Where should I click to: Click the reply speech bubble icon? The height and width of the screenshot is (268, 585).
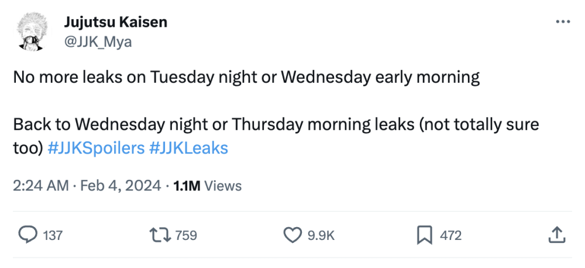click(x=28, y=235)
